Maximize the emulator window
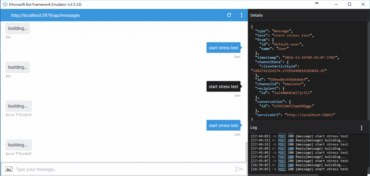Screen dimensions: 370x176 pos(350,4)
